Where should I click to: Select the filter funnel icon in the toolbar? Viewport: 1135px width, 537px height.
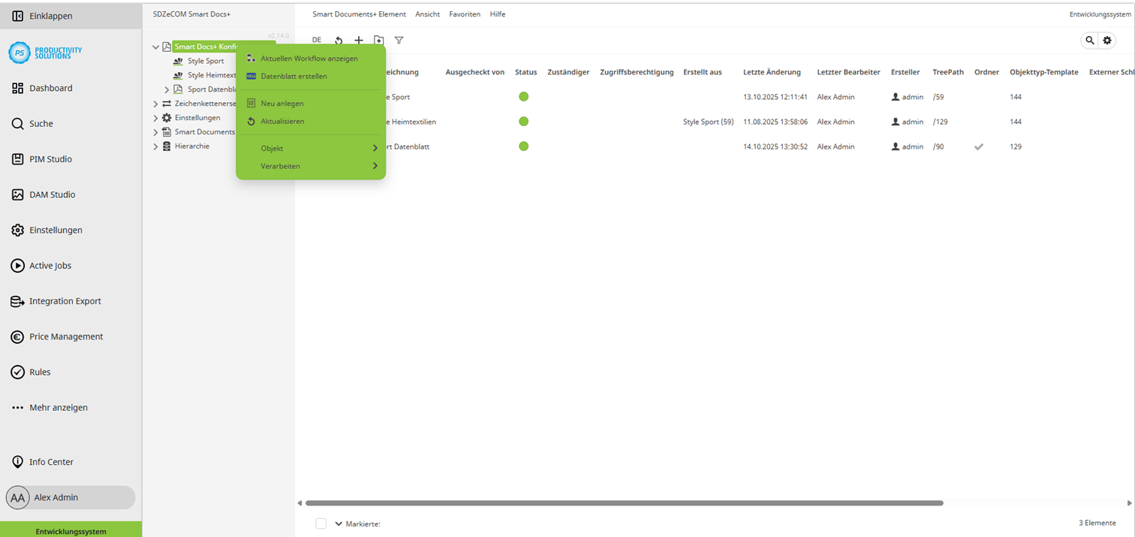click(399, 40)
